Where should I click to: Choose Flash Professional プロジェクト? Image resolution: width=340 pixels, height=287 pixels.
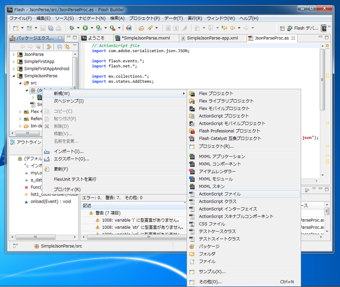pos(243,131)
